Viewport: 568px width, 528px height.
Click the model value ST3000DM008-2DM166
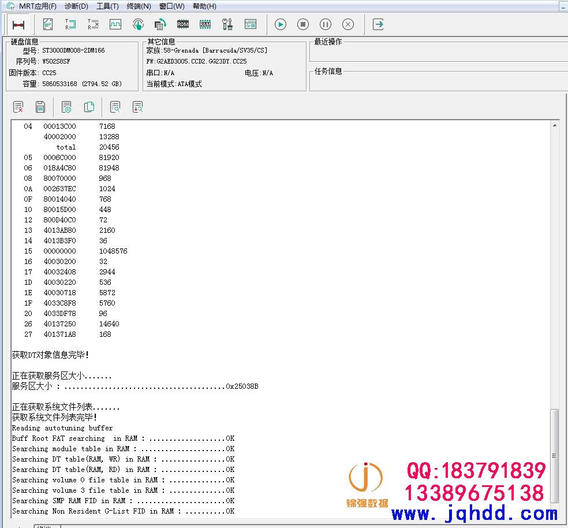coord(73,50)
